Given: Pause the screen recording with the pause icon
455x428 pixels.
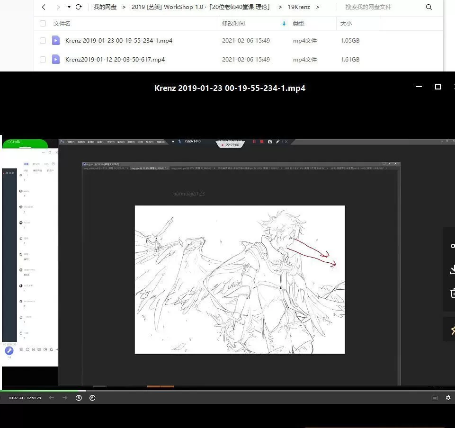Looking at the screenshot, I should pos(254,141).
